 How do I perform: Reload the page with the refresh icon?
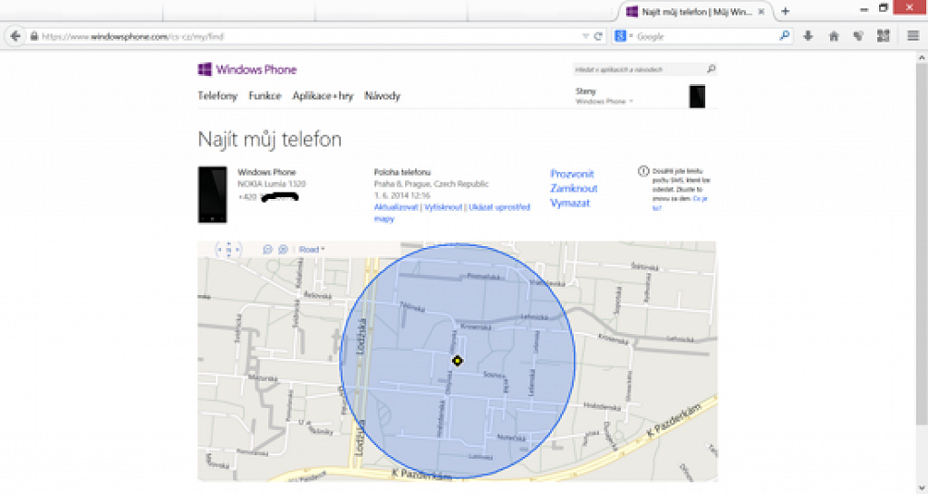(598, 36)
